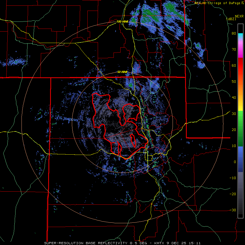Click the 80 value on the dBZ scale
This screenshot has height=245, width=245.
pyautogui.click(x=234, y=33)
